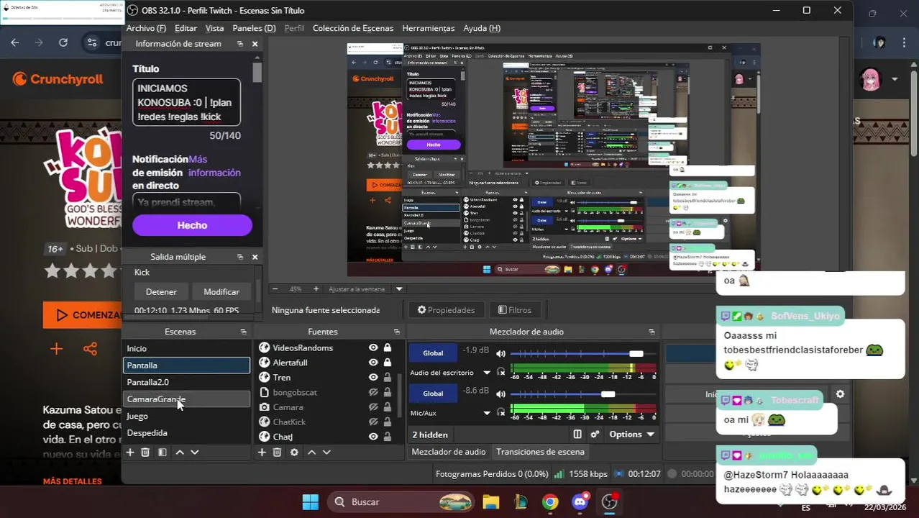Open preview scaling dropdown next to Ajustar a la ventana

399,288
